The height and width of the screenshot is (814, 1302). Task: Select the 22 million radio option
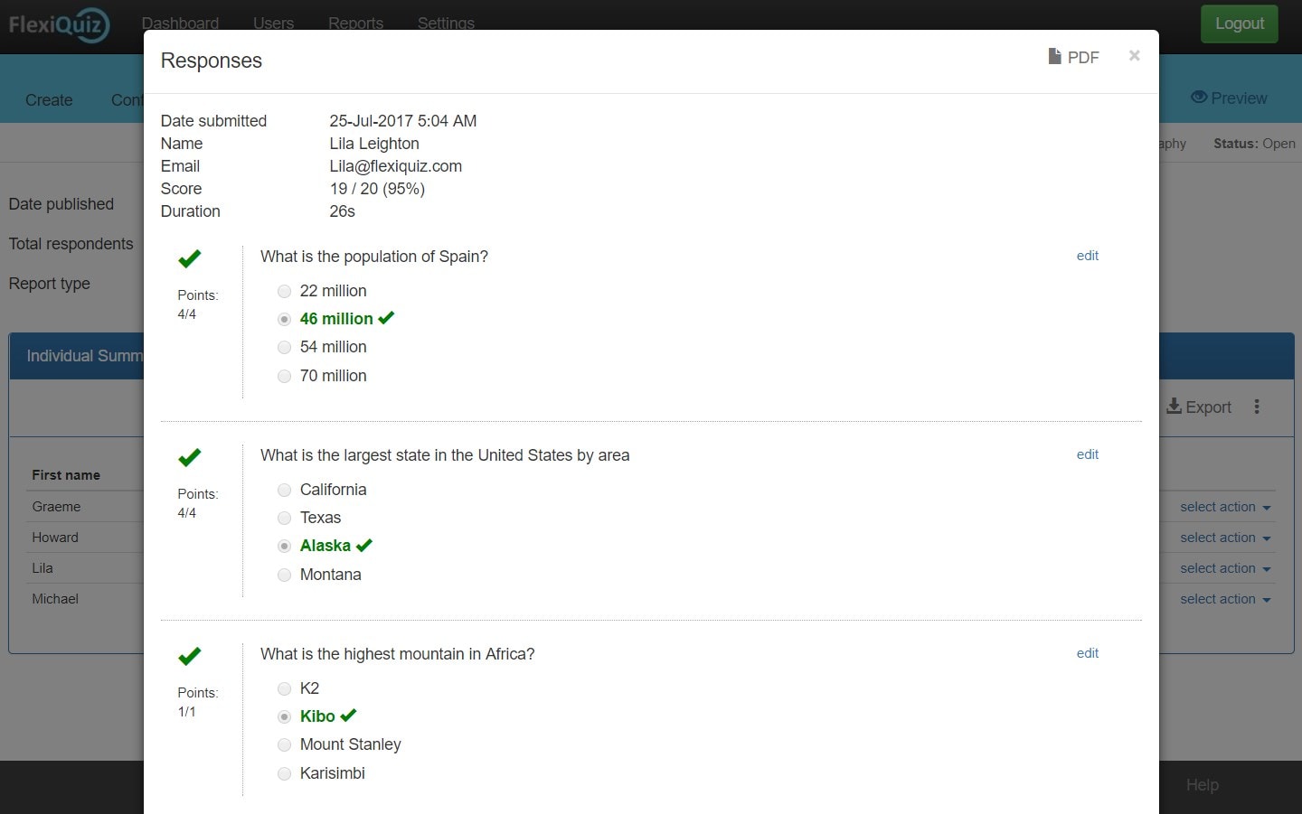click(x=284, y=291)
